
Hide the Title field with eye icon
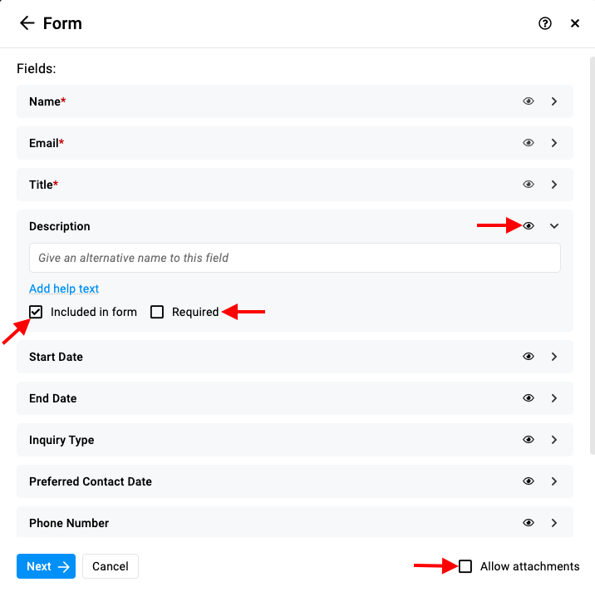click(529, 185)
